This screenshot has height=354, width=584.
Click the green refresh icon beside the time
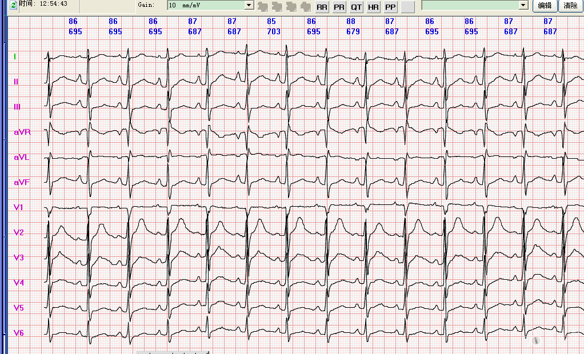point(14,4)
